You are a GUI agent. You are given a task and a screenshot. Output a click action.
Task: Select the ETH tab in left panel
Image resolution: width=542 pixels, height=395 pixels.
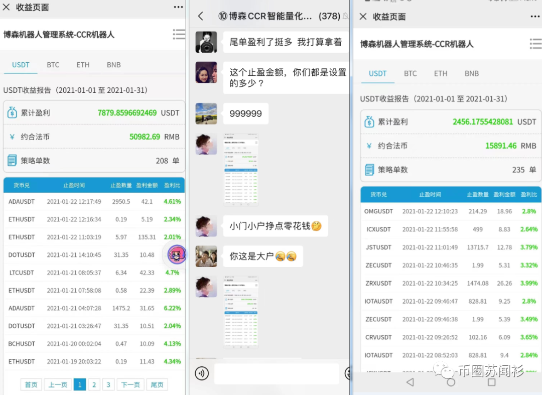83,65
